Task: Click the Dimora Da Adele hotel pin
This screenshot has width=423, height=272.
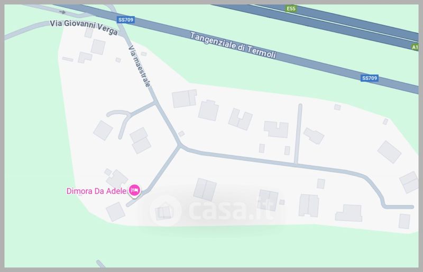Action: [x=134, y=191]
